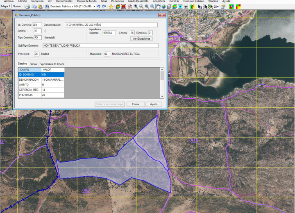Select the zoom in magnifier tool
The width and height of the screenshot is (295, 213).
pyautogui.click(x=136, y=7)
